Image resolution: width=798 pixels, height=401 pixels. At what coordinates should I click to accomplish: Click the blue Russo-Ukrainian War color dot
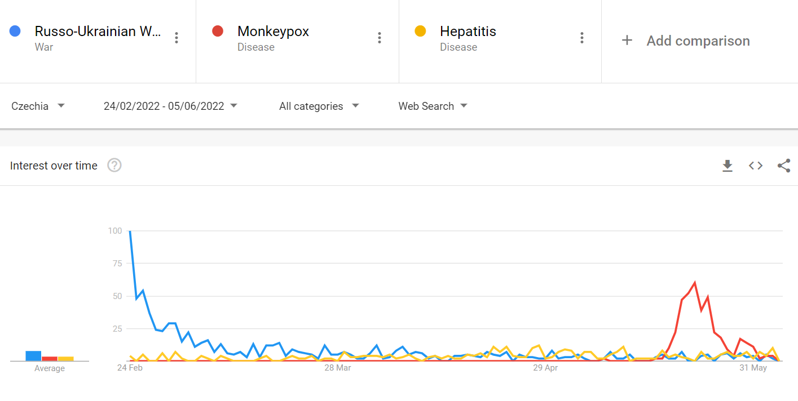click(15, 31)
